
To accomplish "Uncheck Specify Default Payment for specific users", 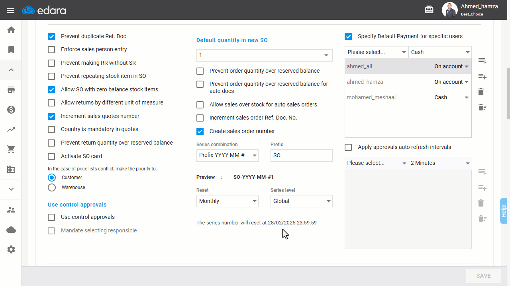I will pyautogui.click(x=348, y=37).
